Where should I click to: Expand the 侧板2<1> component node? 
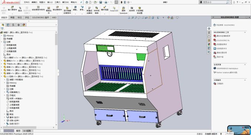2,61
